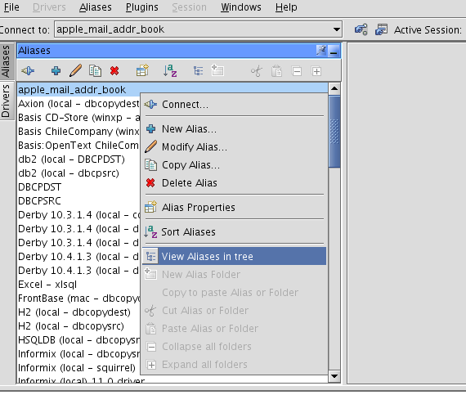Select the DBCPSRC alias
The height and width of the screenshot is (395, 466).
pos(78,201)
